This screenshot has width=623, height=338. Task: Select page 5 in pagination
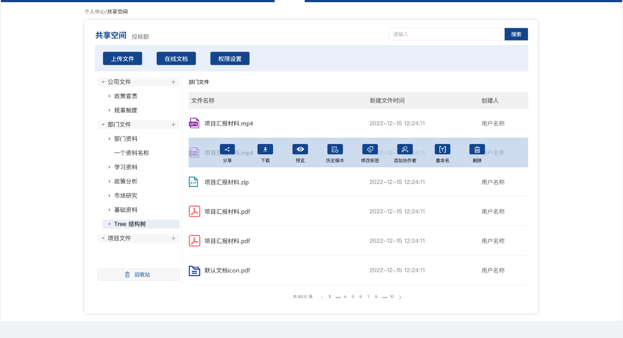[x=353, y=297]
